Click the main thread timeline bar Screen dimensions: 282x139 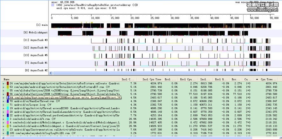(161, 26)
